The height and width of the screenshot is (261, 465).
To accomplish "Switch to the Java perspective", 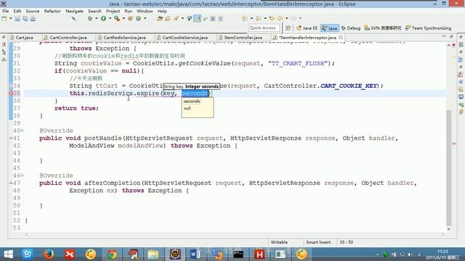I will pos(329,28).
